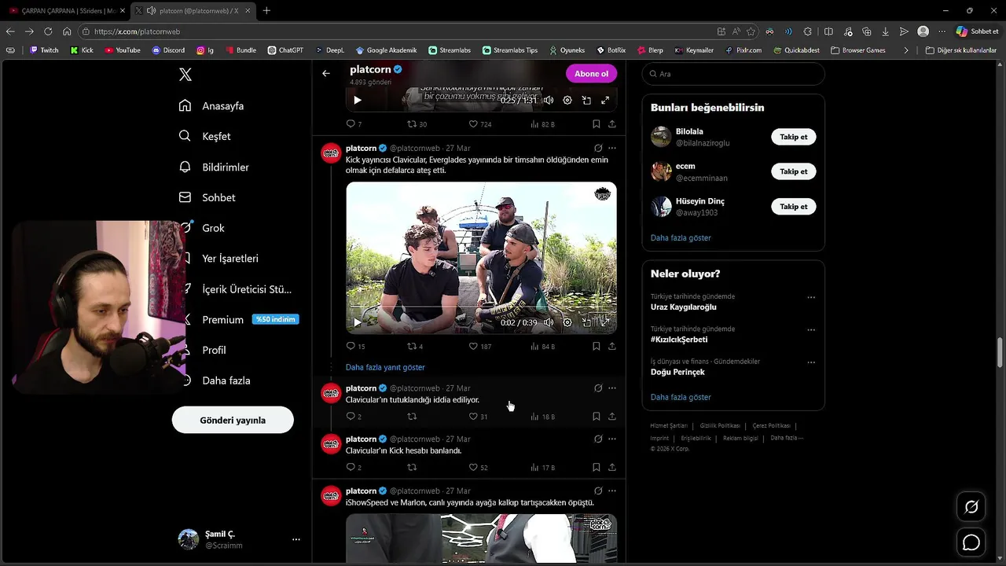The image size is (1006, 566).
Task: Open Daha fazla menu
Action: [x=226, y=380]
